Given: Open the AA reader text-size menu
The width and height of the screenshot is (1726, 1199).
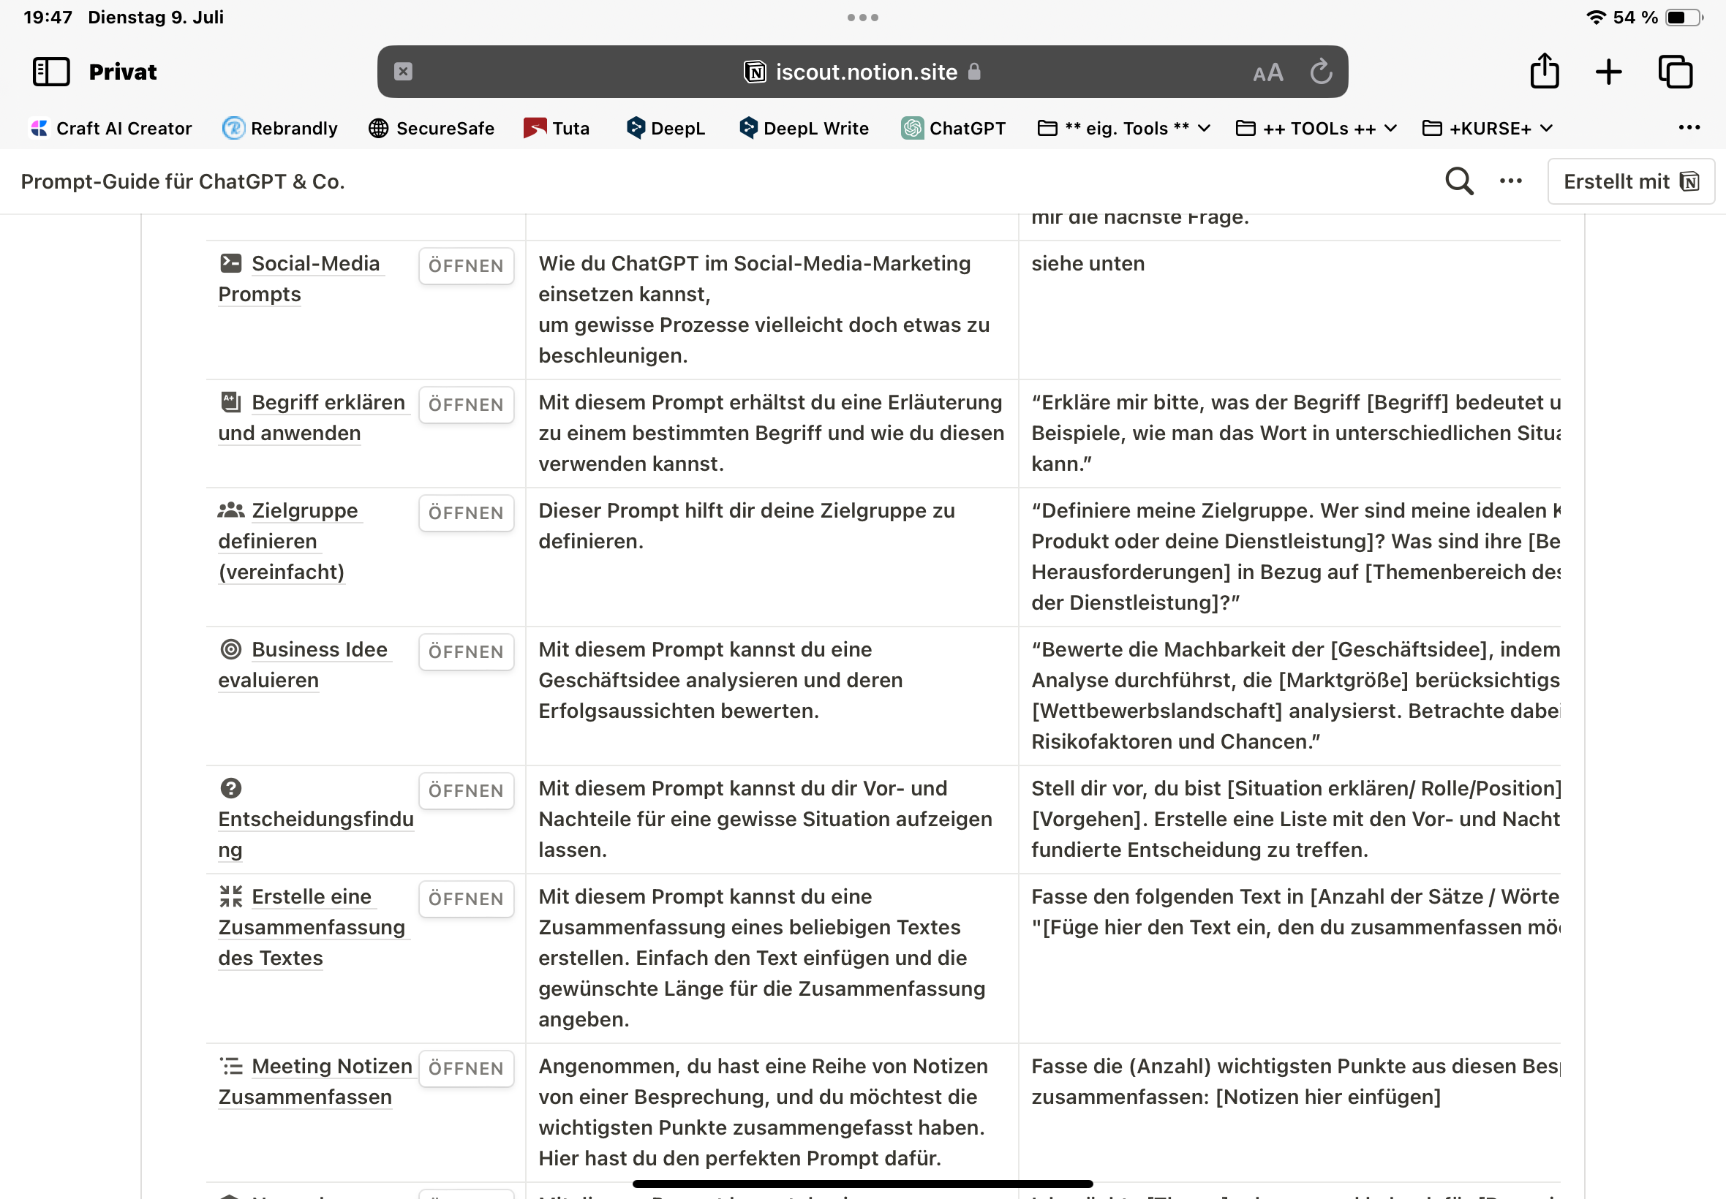Looking at the screenshot, I should [1267, 73].
